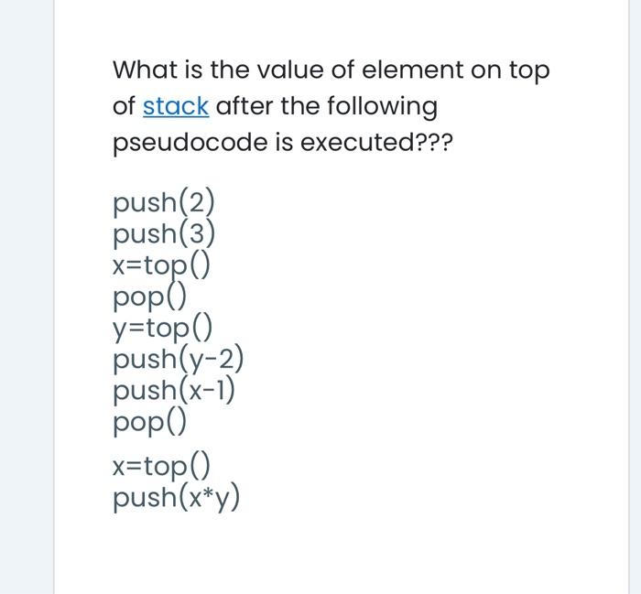Select the y=top() statement
This screenshot has width=641, height=594.
161,329
